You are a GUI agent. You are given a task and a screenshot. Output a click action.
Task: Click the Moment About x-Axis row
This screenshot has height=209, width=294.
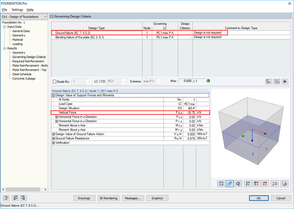130,125
